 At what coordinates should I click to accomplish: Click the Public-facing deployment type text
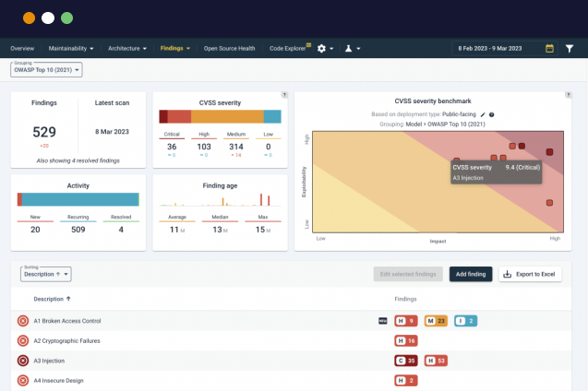click(459, 114)
